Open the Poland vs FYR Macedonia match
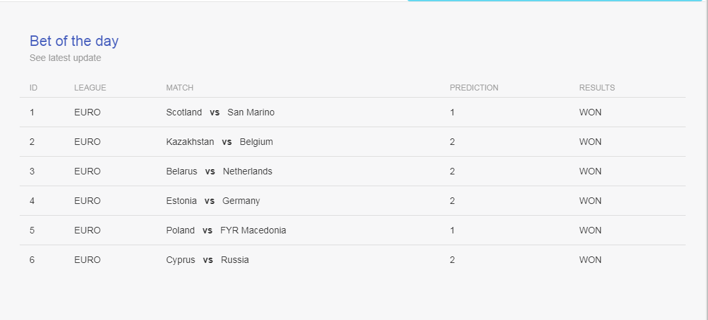 click(226, 230)
